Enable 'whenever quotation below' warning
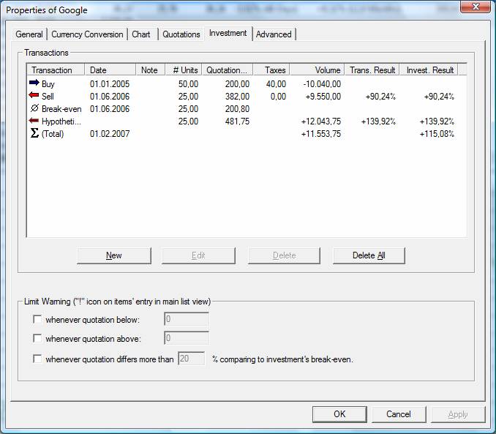This screenshot has width=496, height=434. click(37, 319)
